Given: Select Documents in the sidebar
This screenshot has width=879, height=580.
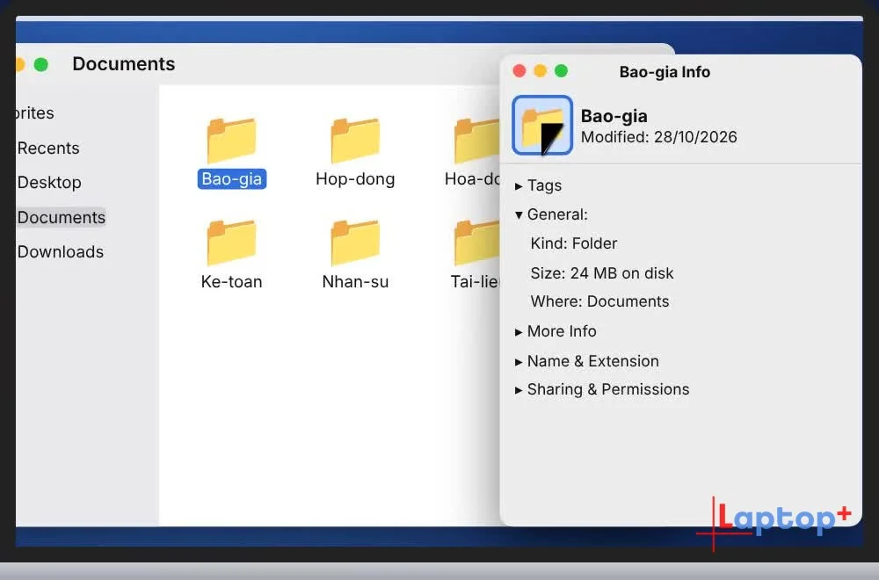Looking at the screenshot, I should (x=62, y=217).
